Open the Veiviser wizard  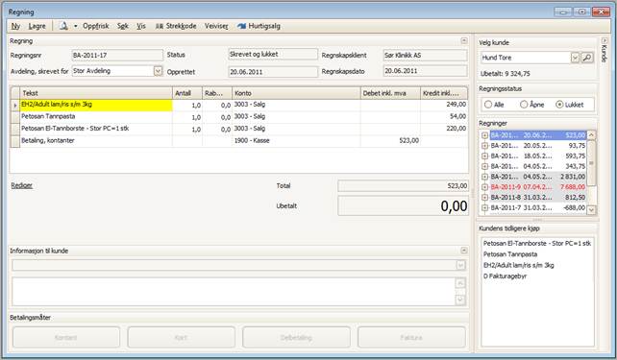(216, 26)
